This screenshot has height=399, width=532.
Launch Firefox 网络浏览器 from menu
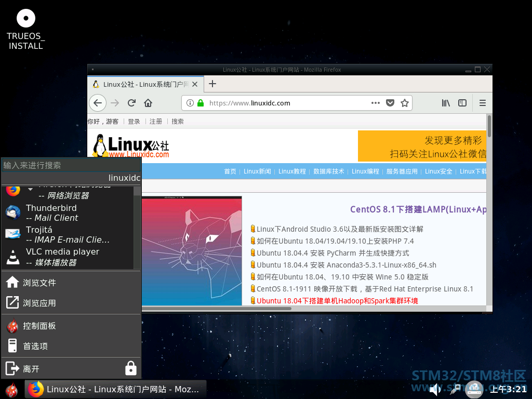coord(68,192)
